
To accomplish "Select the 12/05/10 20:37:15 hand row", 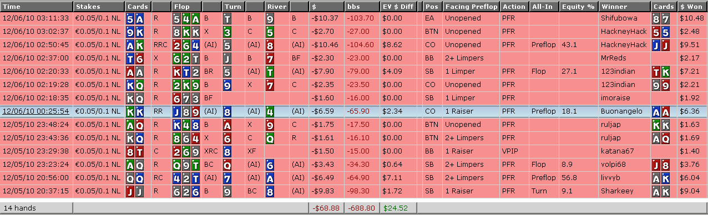I will (x=354, y=191).
